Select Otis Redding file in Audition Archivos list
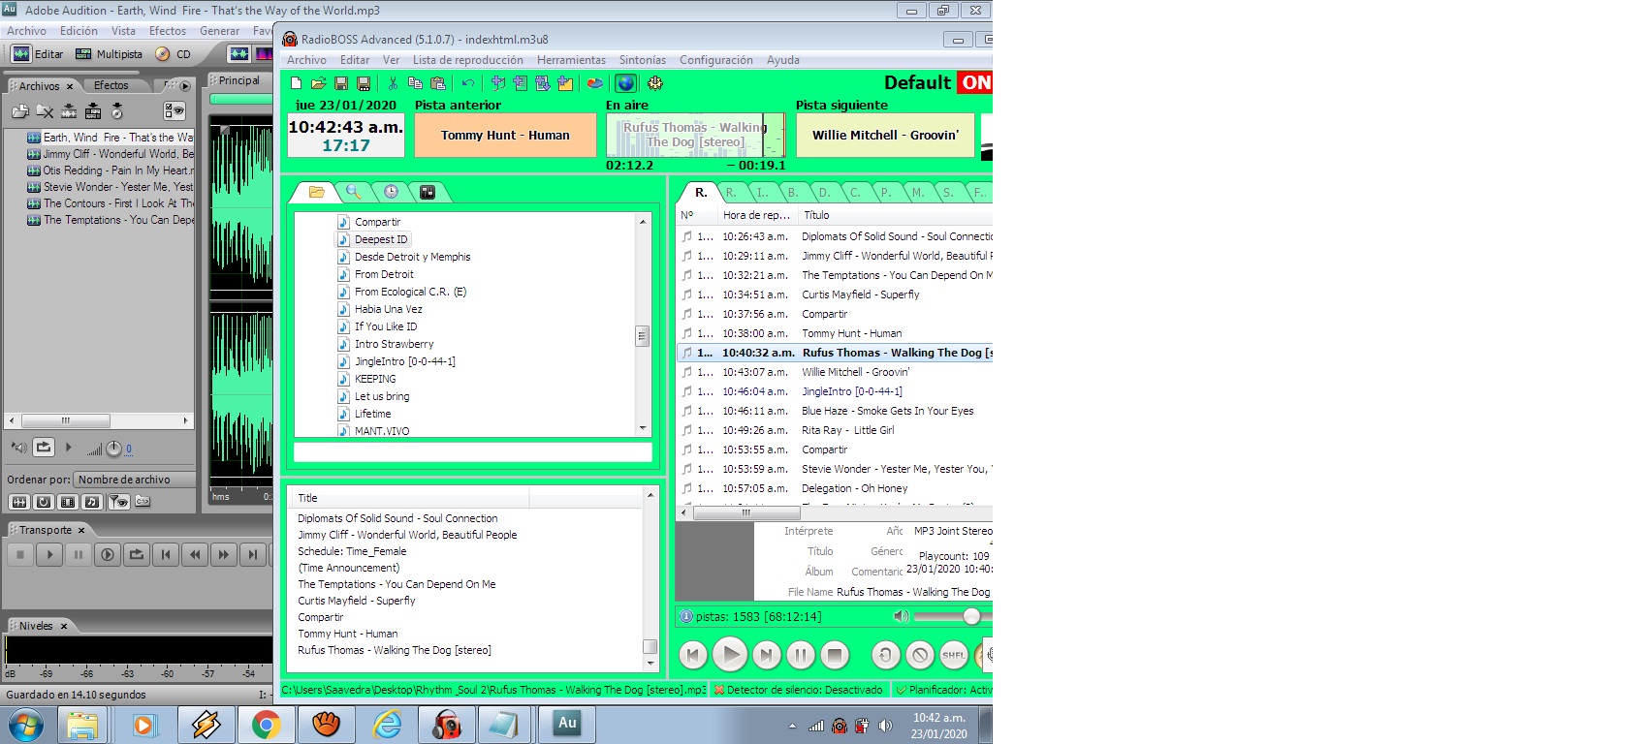 point(111,170)
